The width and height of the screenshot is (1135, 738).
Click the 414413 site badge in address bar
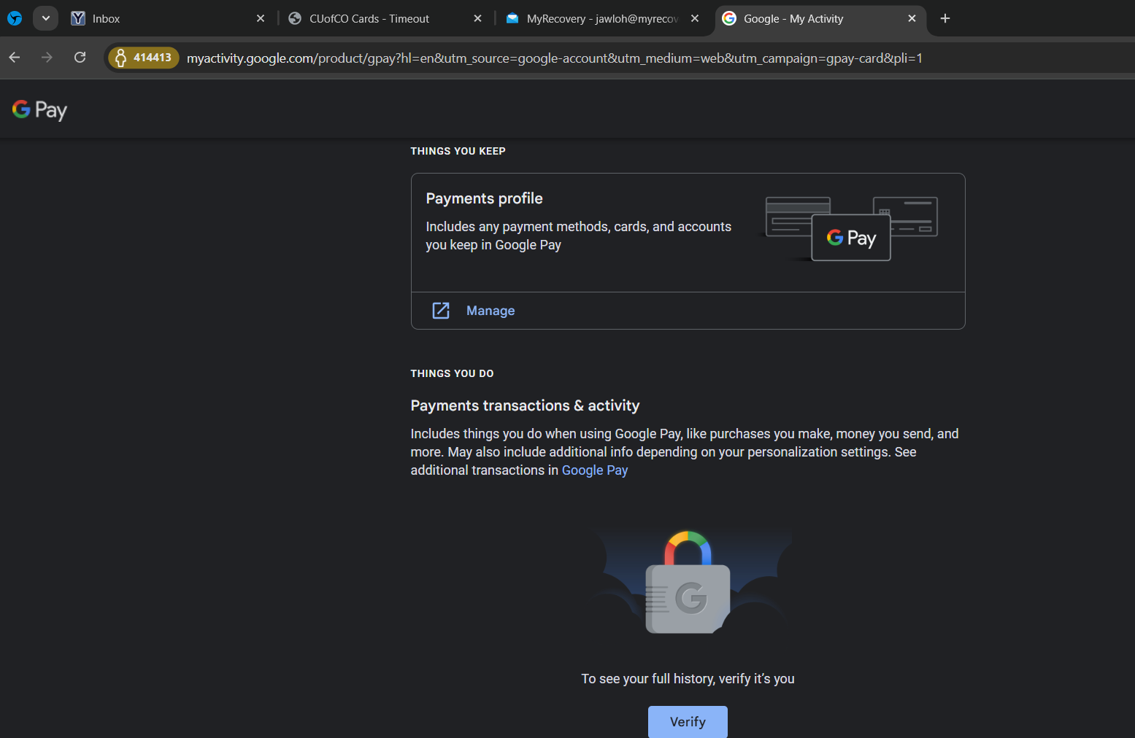click(144, 58)
